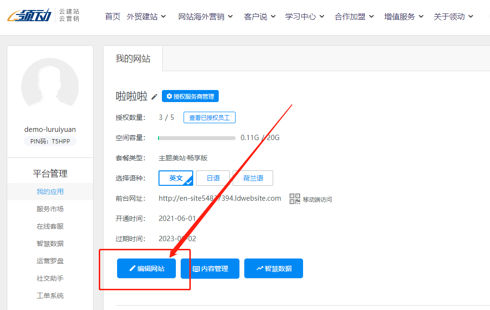The image size is (490, 310).
Task: Select the 日语 language option
Action: coord(213,178)
